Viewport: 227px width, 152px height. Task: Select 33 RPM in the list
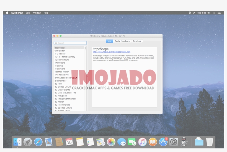[69, 84]
